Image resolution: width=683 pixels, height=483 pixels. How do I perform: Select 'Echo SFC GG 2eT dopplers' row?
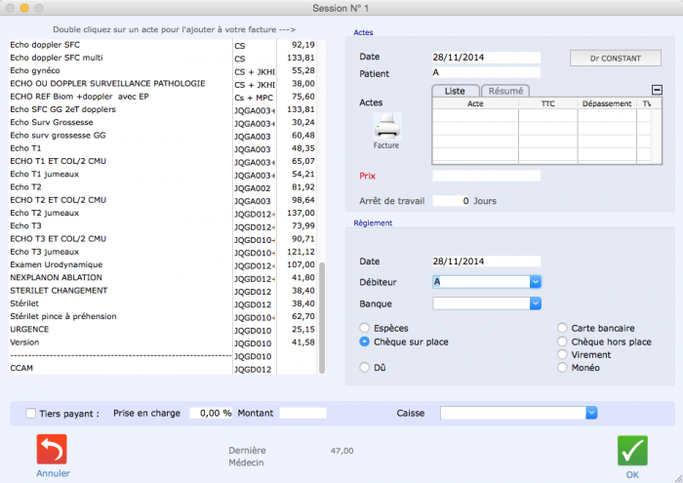pyautogui.click(x=162, y=109)
